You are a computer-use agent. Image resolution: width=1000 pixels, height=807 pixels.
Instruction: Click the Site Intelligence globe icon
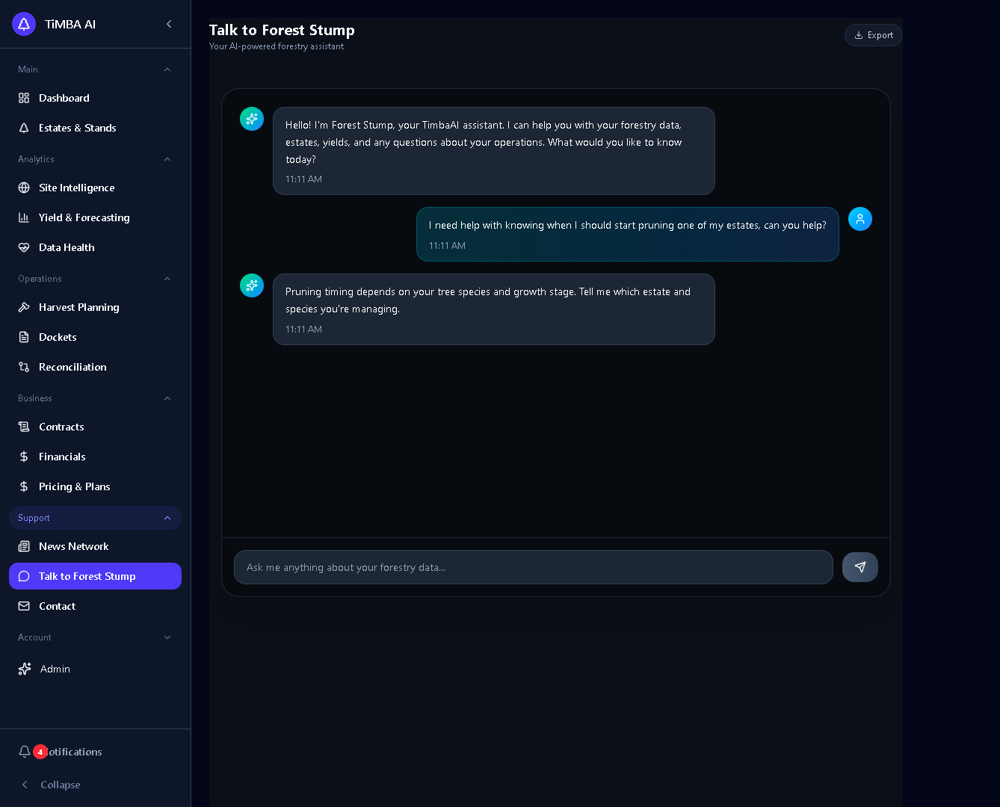(x=24, y=188)
